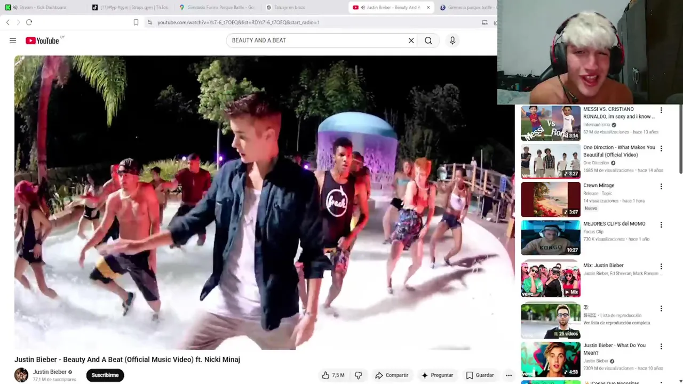Open the YouTube hamburger guide menu
Viewport: 683px width, 384px height.
(x=13, y=41)
